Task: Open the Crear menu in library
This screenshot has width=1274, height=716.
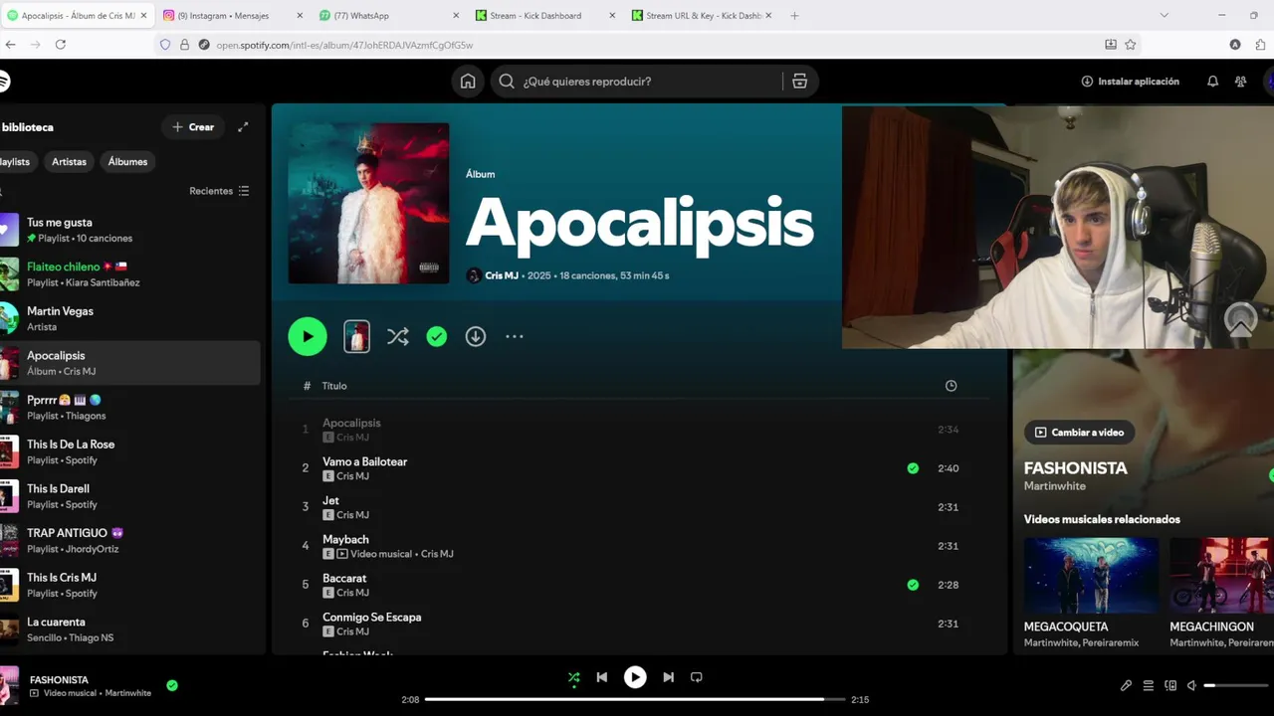Action: click(x=193, y=127)
